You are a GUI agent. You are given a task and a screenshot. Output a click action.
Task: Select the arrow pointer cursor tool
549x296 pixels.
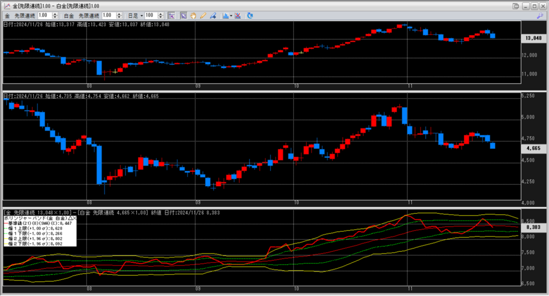pyautogui.click(x=183, y=16)
